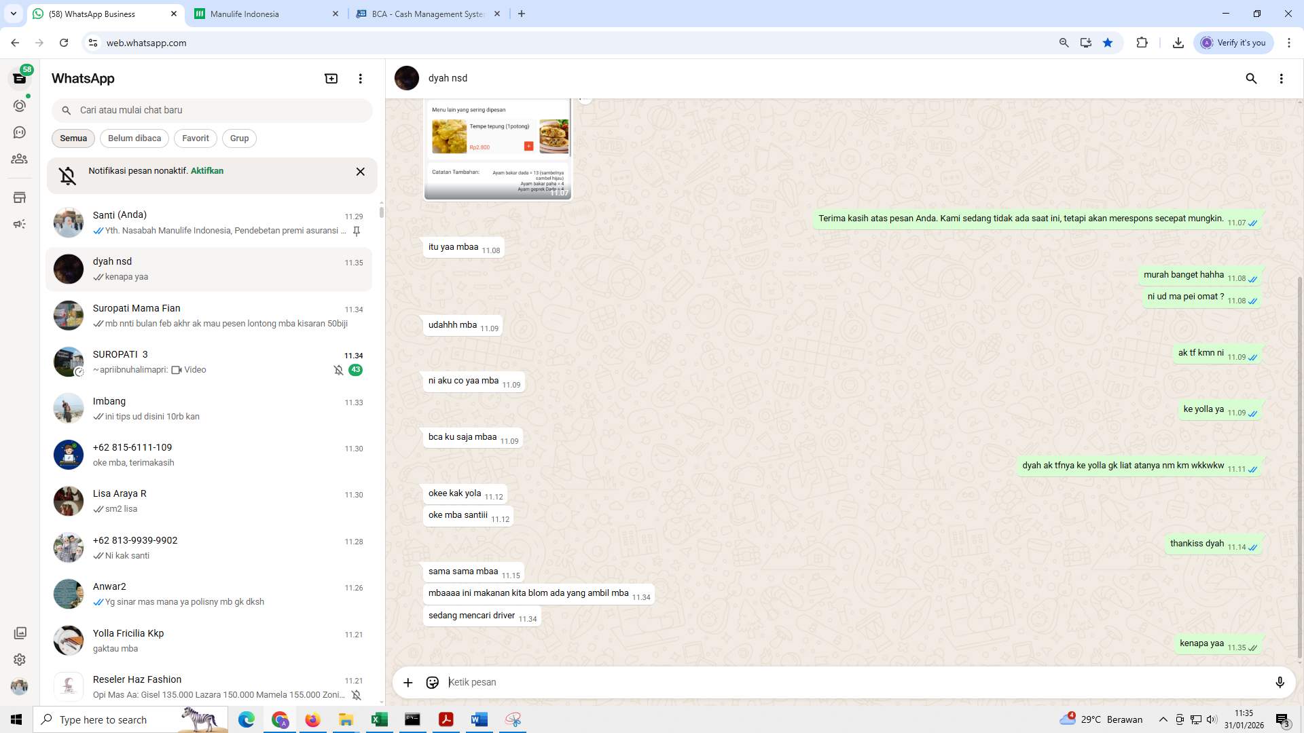Open Channels from the left sidebar

[x=20, y=132]
